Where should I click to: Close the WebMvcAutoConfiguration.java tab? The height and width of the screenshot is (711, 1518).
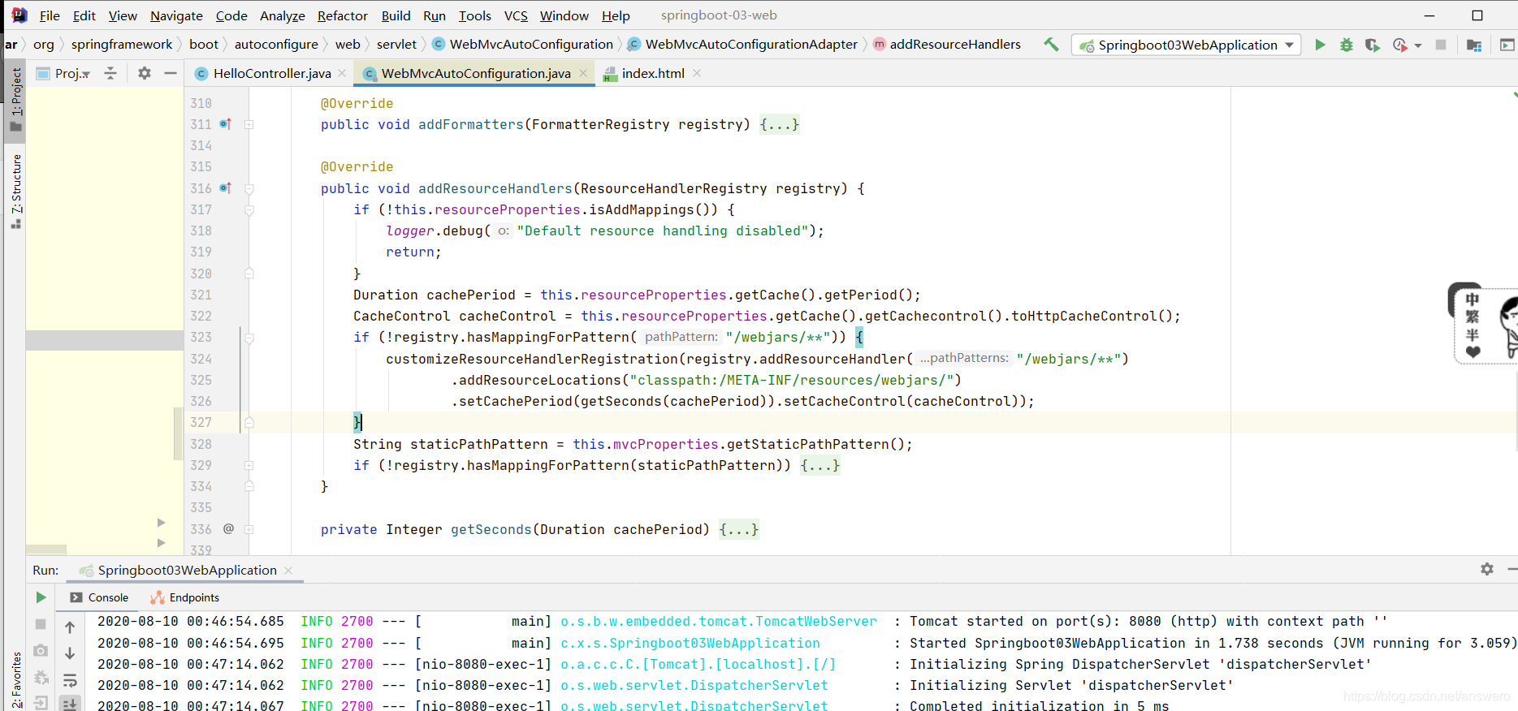click(x=583, y=73)
